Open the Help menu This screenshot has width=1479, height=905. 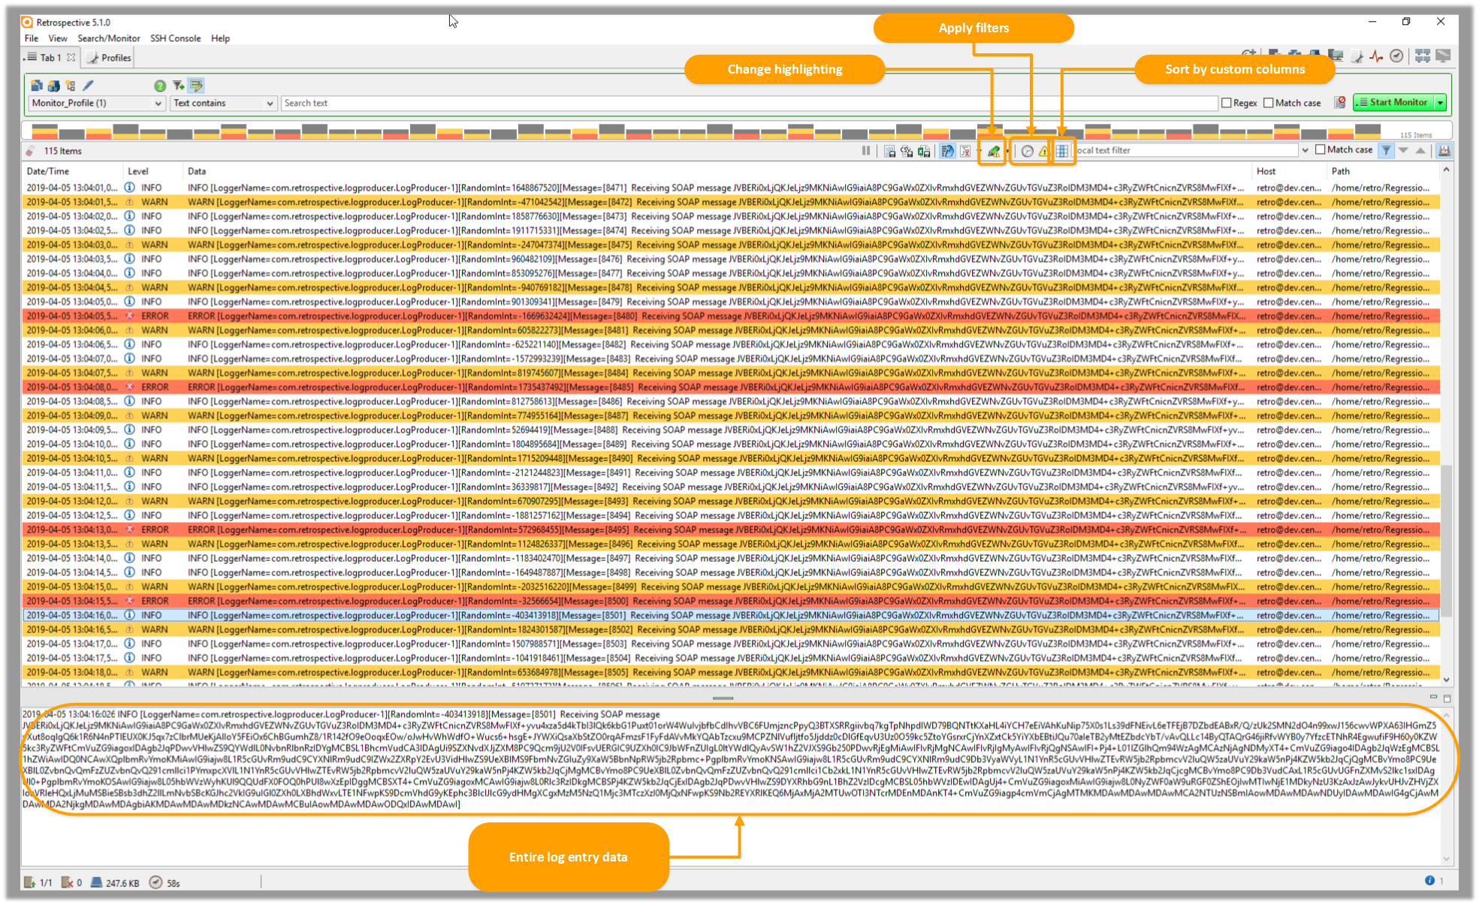click(x=220, y=38)
